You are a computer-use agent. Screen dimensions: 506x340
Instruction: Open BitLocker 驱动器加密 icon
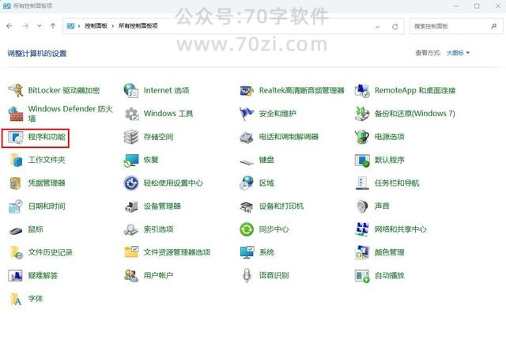[x=16, y=90]
